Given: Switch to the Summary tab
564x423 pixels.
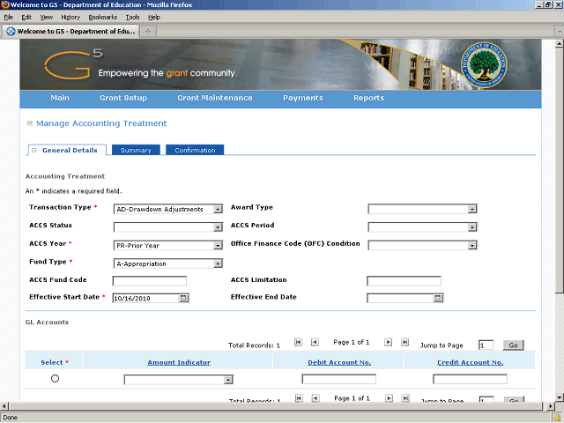Looking at the screenshot, I should tap(136, 150).
